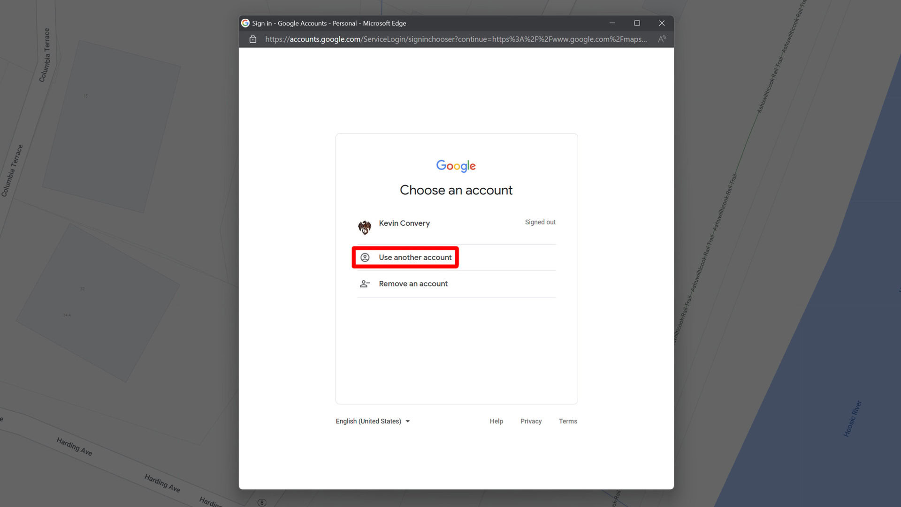Open the Help link
Viewport: 901px width, 507px height.
(496, 421)
